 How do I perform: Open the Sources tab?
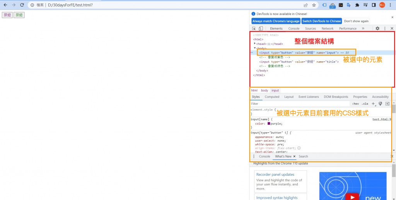click(x=311, y=29)
